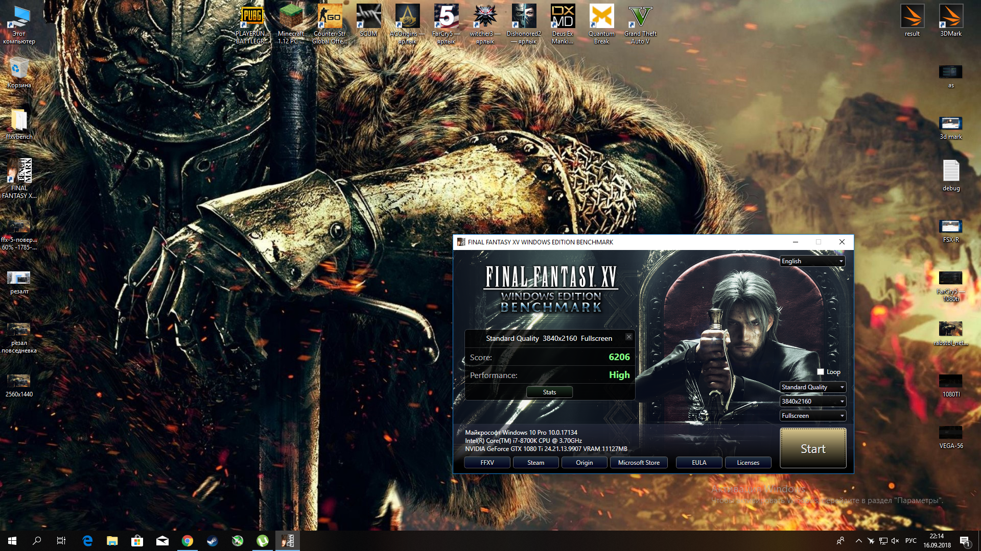This screenshot has width=981, height=551.
Task: Open the Standard Quality preset dropdown
Action: [x=812, y=387]
